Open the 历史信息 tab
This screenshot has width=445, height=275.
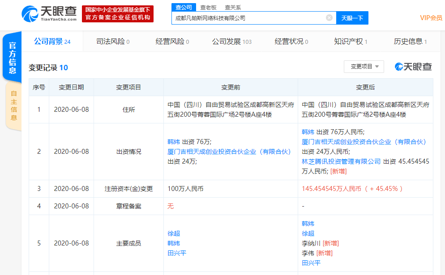coord(410,42)
